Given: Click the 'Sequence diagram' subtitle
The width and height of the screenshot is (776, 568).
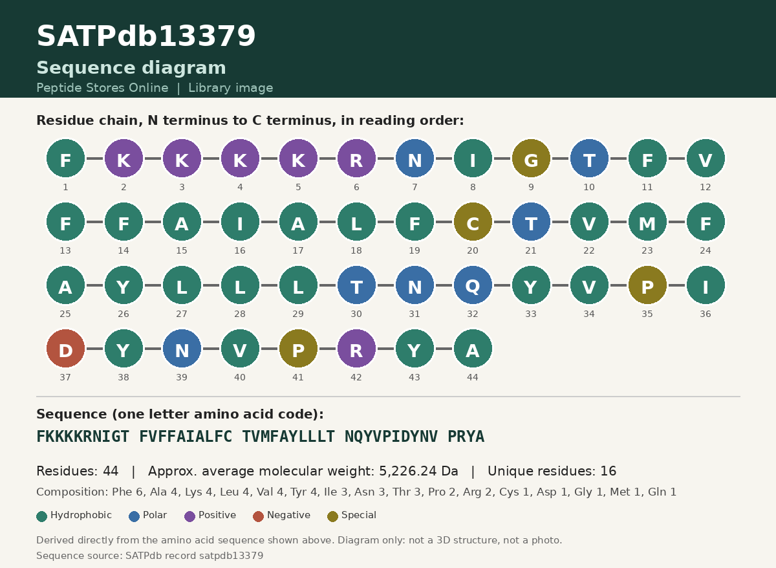Looking at the screenshot, I should point(131,69).
